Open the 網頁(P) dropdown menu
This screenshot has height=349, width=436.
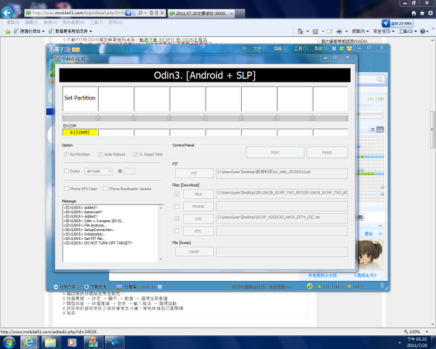coord(360,31)
